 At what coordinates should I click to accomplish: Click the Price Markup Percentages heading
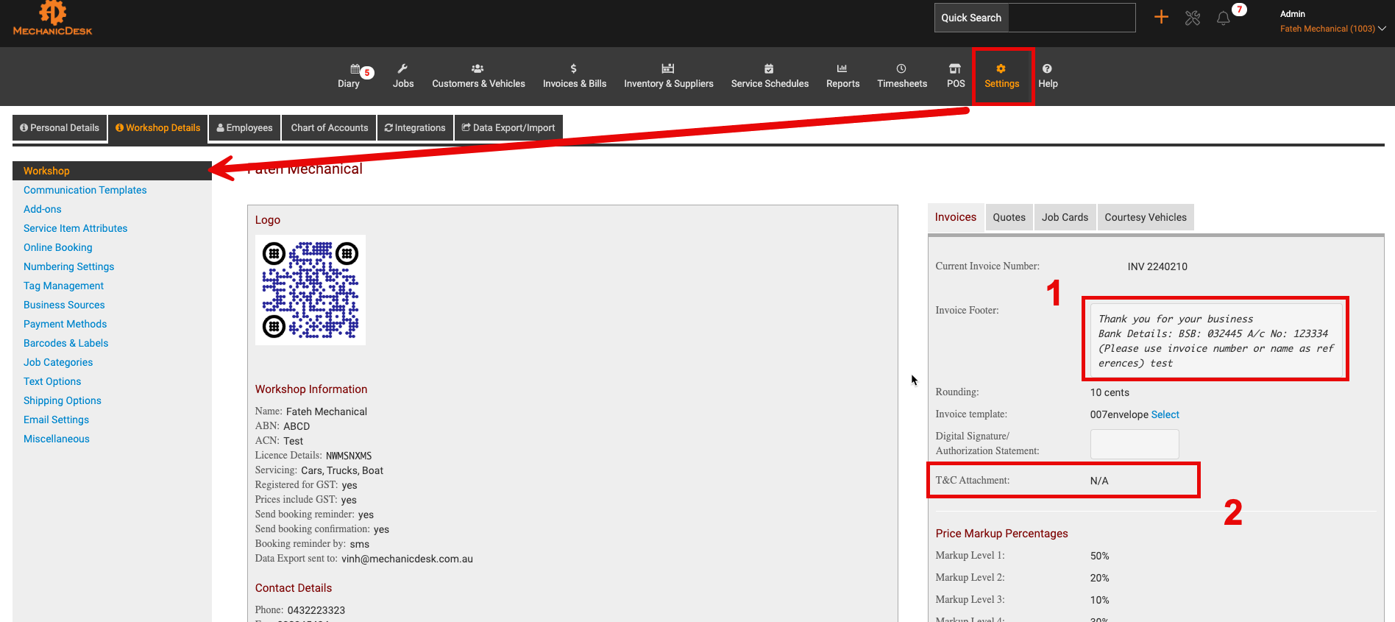1002,534
